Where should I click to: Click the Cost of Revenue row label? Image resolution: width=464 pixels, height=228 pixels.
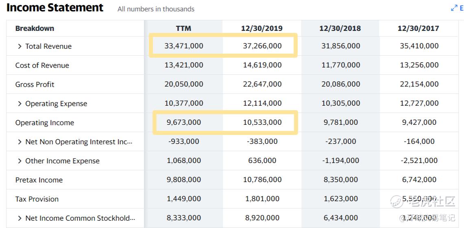click(x=42, y=65)
